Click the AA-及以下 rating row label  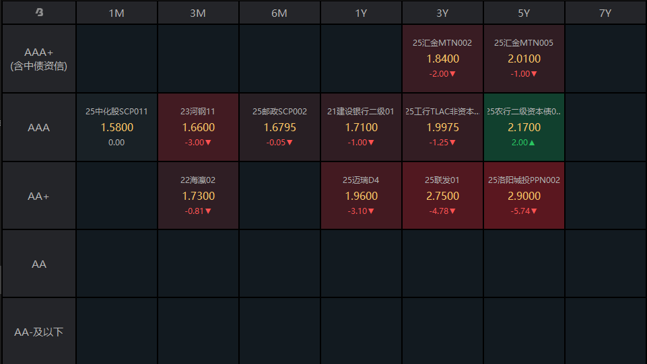39,332
